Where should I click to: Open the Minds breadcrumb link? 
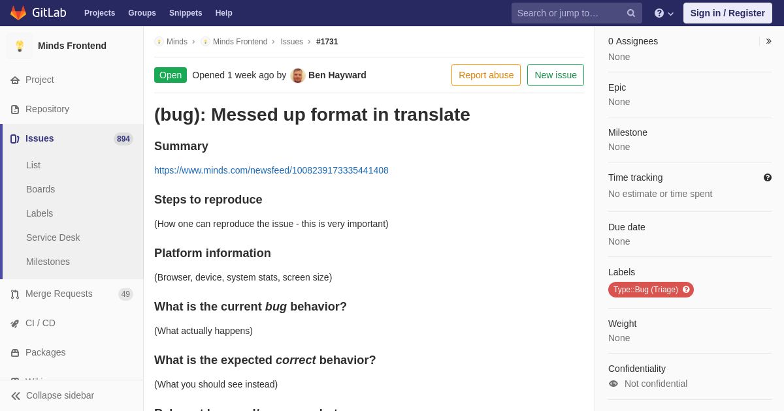(177, 42)
